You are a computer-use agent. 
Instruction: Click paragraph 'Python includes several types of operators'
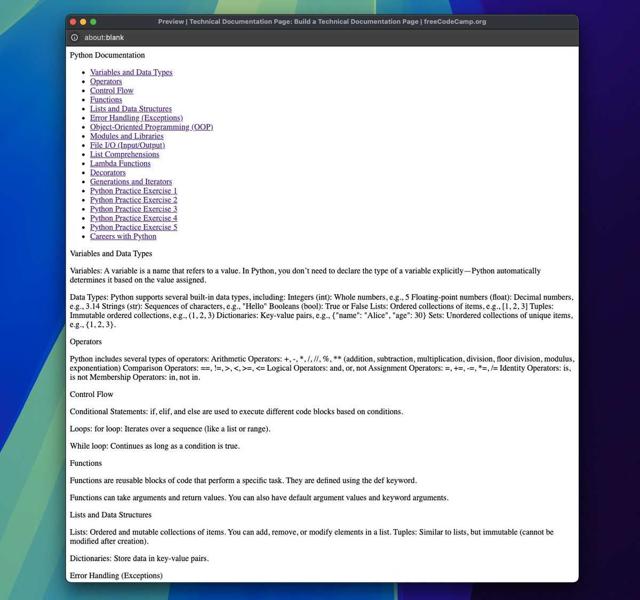[322, 368]
